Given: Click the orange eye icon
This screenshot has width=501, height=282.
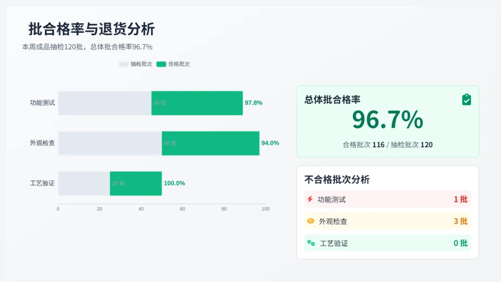Looking at the screenshot, I should (x=310, y=221).
